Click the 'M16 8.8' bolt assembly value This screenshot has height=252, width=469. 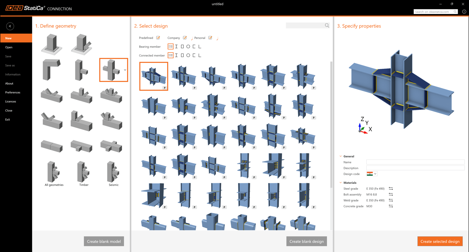(x=372, y=194)
